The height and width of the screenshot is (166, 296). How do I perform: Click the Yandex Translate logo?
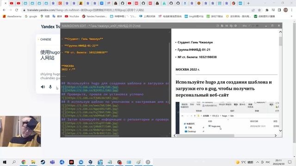pyautogui.click(x=50, y=27)
